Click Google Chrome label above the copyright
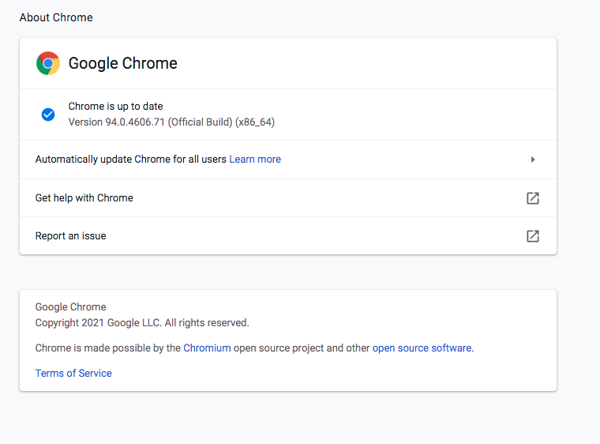 point(71,307)
